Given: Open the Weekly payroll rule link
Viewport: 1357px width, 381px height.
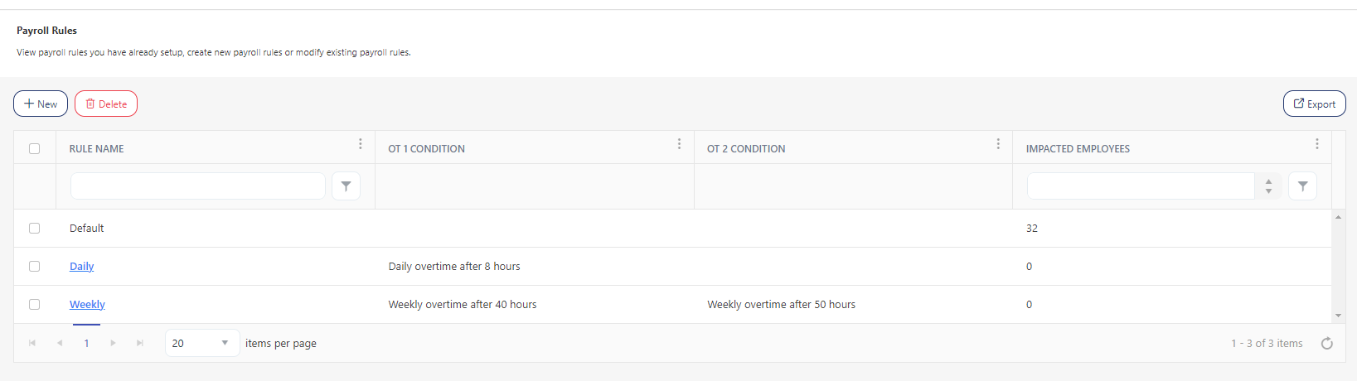Looking at the screenshot, I should coord(87,305).
